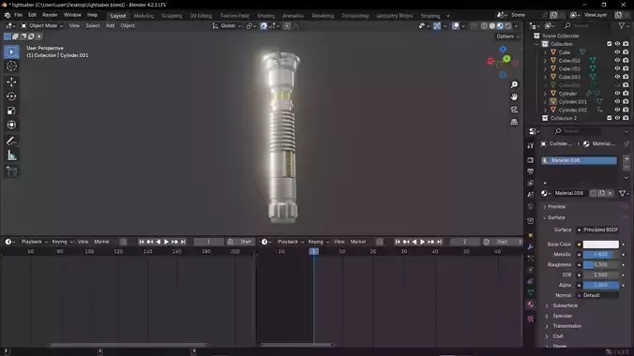Uncheck the Collection exclude checkbox
The width and height of the screenshot is (634, 356).
click(609, 44)
